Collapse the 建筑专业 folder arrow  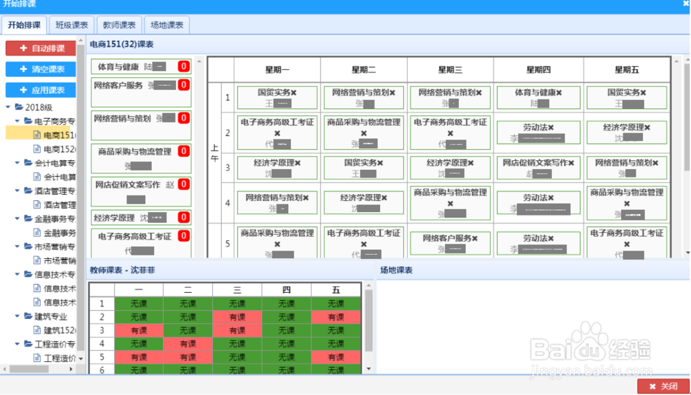[x=17, y=316]
